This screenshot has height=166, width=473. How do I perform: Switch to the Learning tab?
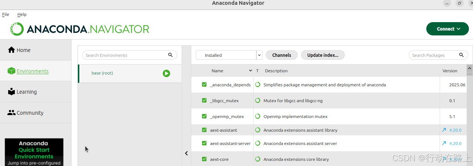tap(36, 92)
